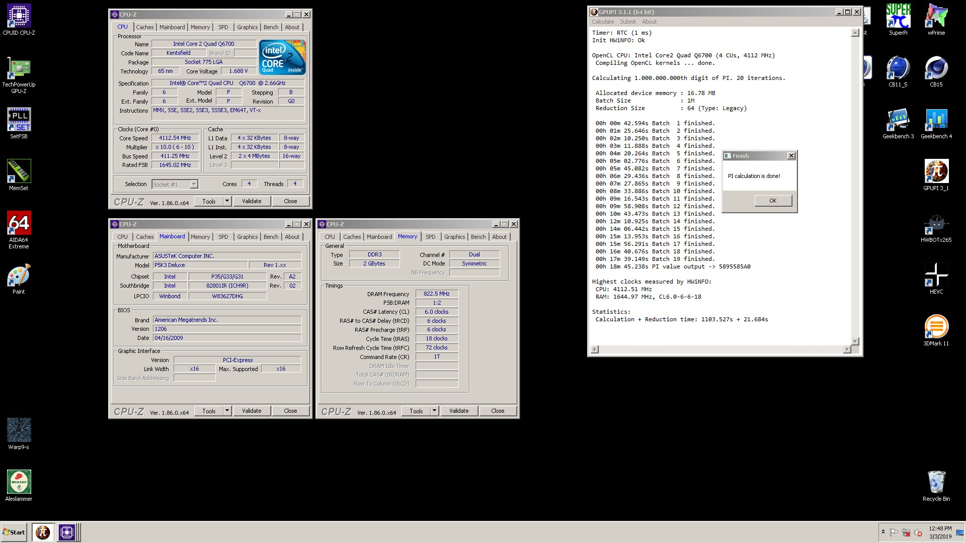Open the Geekbench 3 desktop icon

[898, 124]
